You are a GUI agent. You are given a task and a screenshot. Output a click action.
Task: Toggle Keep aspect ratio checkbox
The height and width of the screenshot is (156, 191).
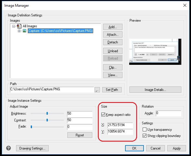(x=103, y=115)
